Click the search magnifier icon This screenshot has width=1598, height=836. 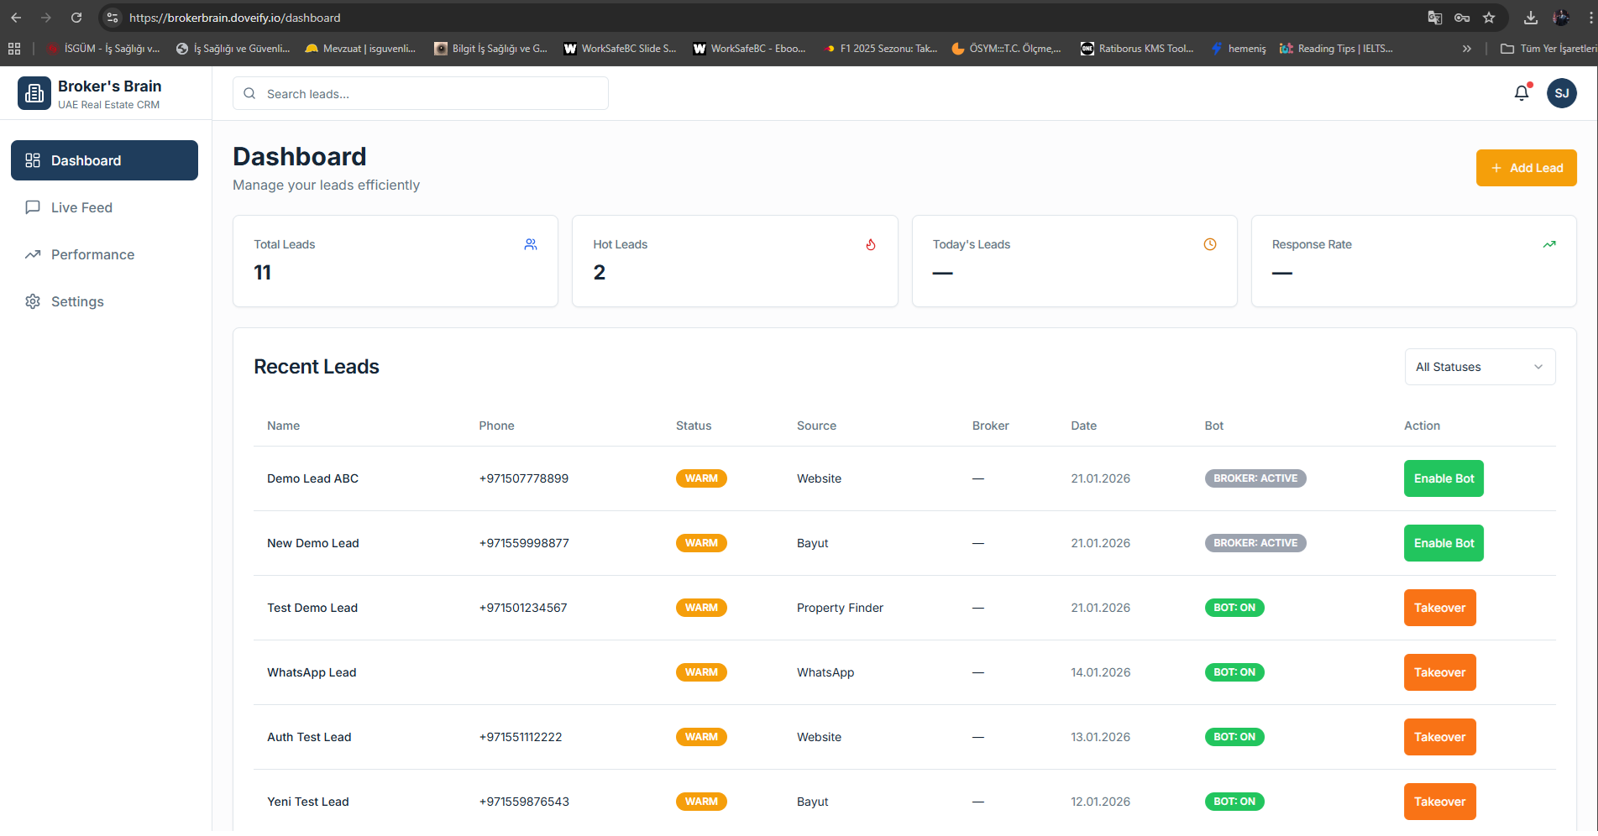click(x=249, y=93)
